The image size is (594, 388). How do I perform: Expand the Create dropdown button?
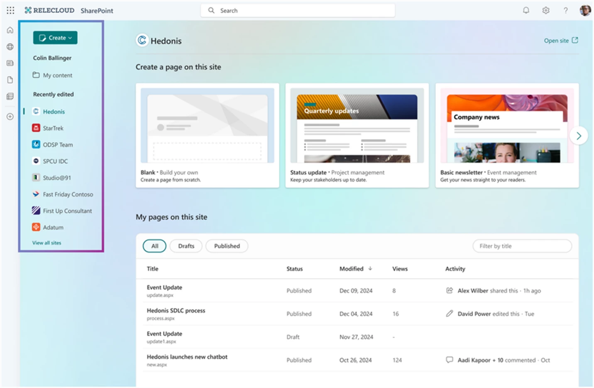[x=55, y=38]
